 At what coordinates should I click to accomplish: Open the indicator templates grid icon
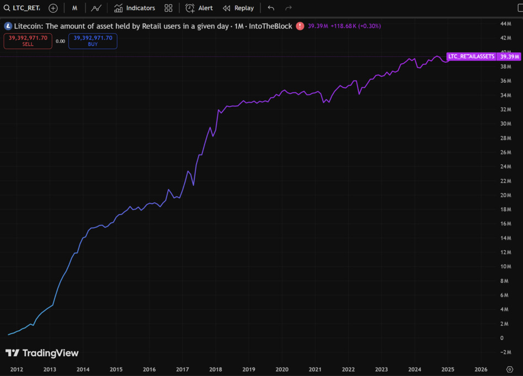168,8
